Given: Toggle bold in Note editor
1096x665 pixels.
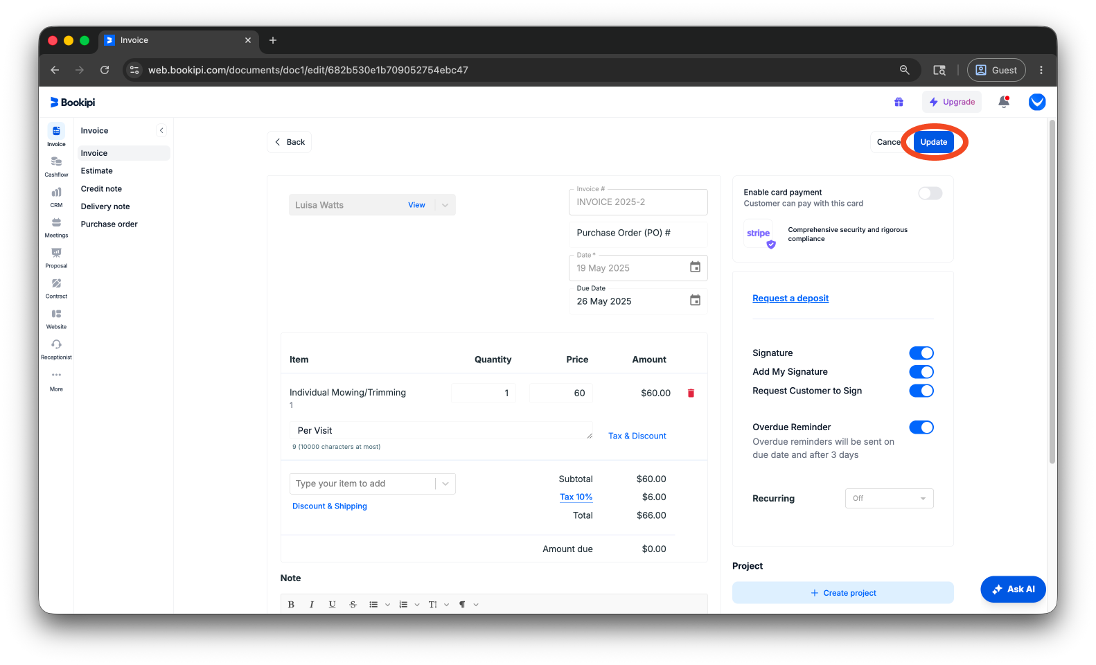Looking at the screenshot, I should tap(291, 605).
